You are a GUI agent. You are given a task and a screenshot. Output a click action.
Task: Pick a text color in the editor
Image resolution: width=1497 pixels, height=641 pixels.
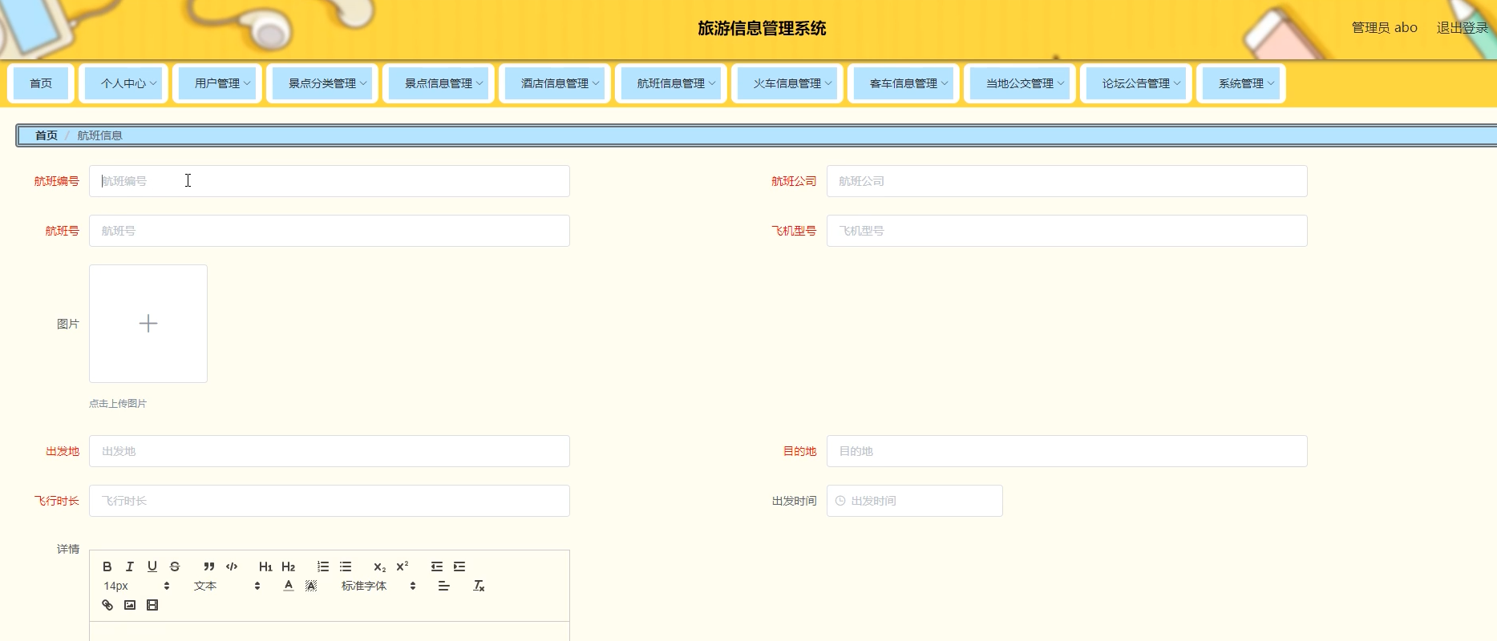pos(289,586)
